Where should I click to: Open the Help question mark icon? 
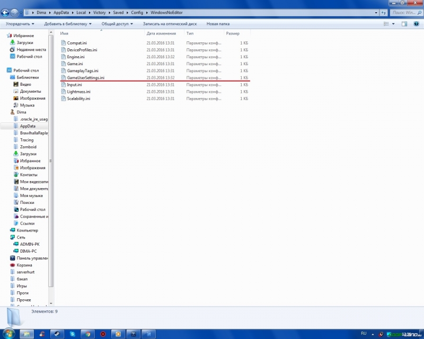click(x=417, y=24)
